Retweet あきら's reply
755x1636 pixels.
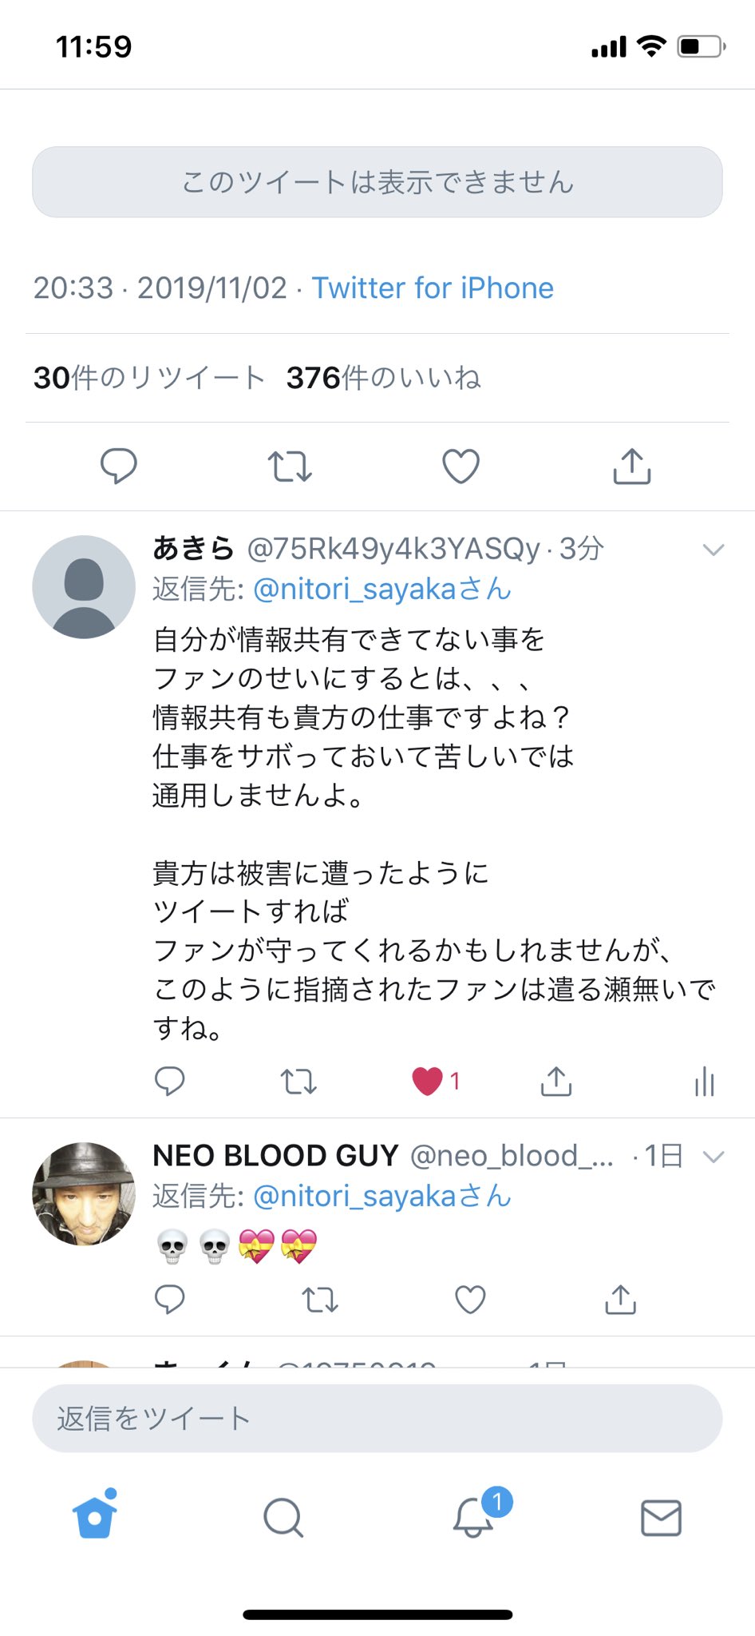pyautogui.click(x=298, y=1082)
